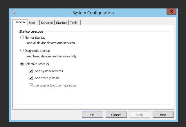
Task: Choose the Normal startup radio button
Action: tap(22, 38)
